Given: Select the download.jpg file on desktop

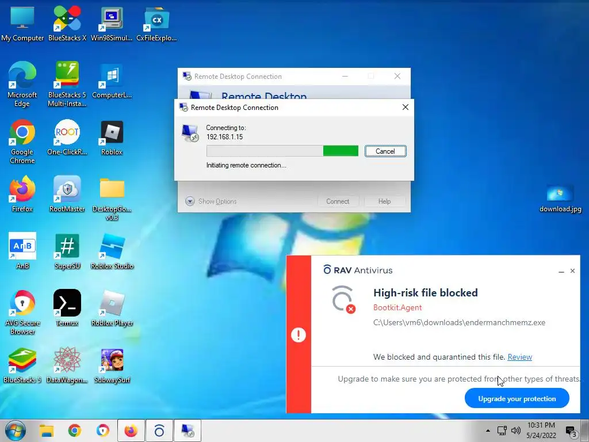Looking at the screenshot, I should (560, 199).
